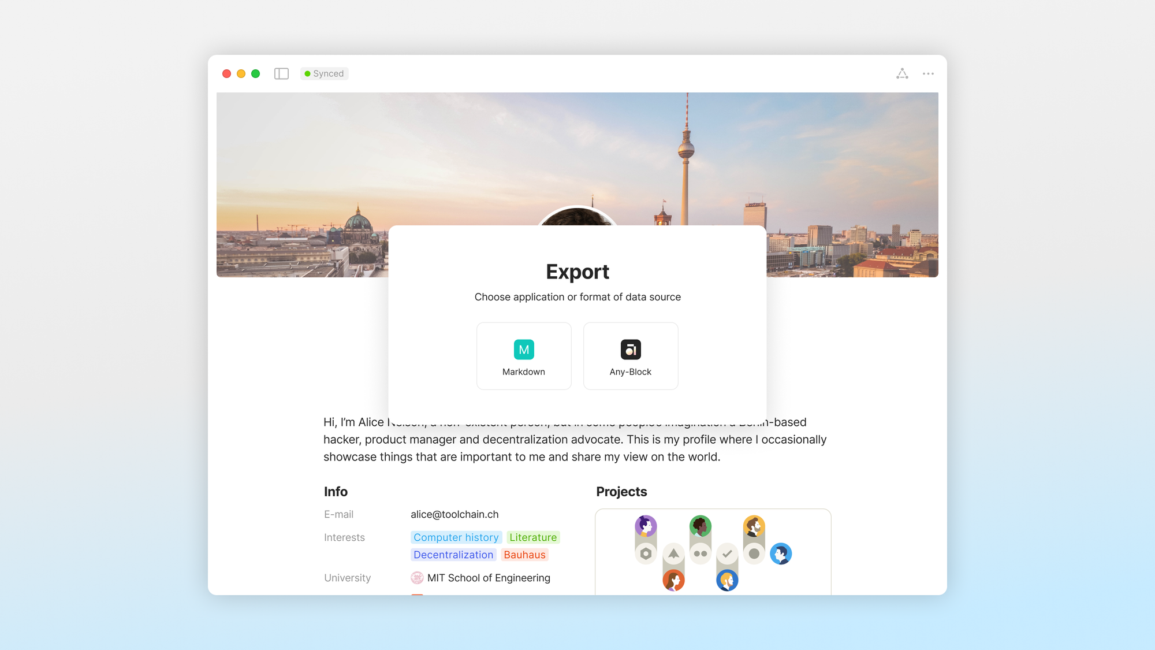Click the Export dialog title tab
The height and width of the screenshot is (650, 1155).
point(577,270)
